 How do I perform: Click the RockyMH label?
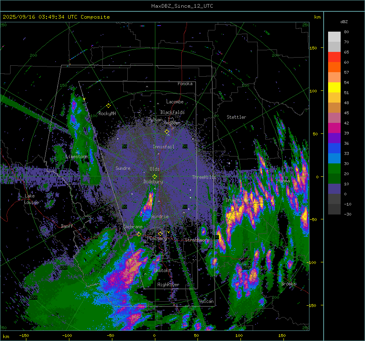click(107, 114)
